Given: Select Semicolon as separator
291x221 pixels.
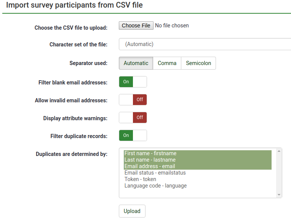Looking at the screenshot, I should [198, 63].
